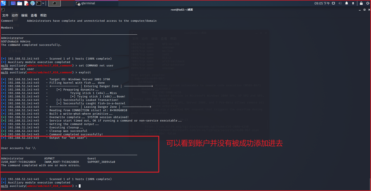Click the 09:05 clock in panel
The width and height of the screenshot is (371, 191).
click(x=322, y=3)
